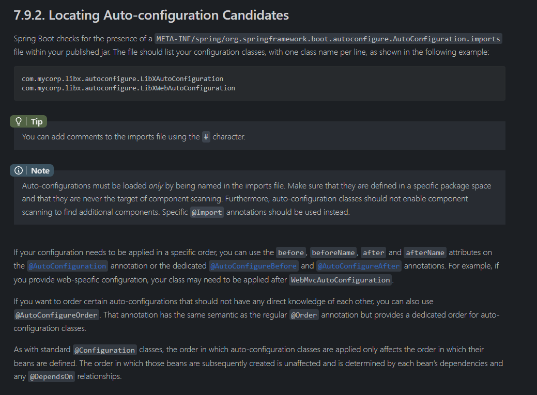
Task: Click the Tip lightbulb icon
Action: pos(19,122)
